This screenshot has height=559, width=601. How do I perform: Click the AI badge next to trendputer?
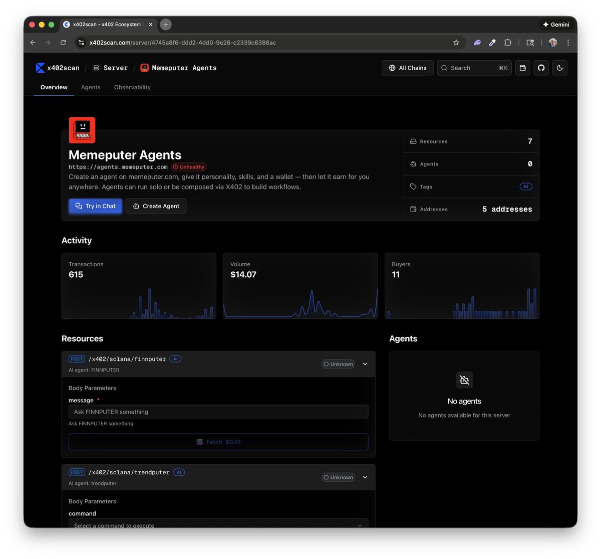click(179, 472)
